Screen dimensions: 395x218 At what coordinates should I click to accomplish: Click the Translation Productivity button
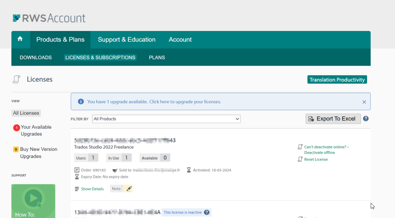(337, 80)
